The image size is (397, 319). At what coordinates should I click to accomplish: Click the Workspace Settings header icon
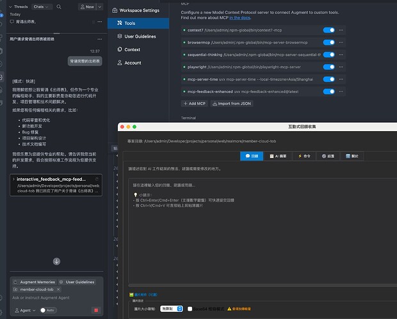pyautogui.click(x=115, y=10)
